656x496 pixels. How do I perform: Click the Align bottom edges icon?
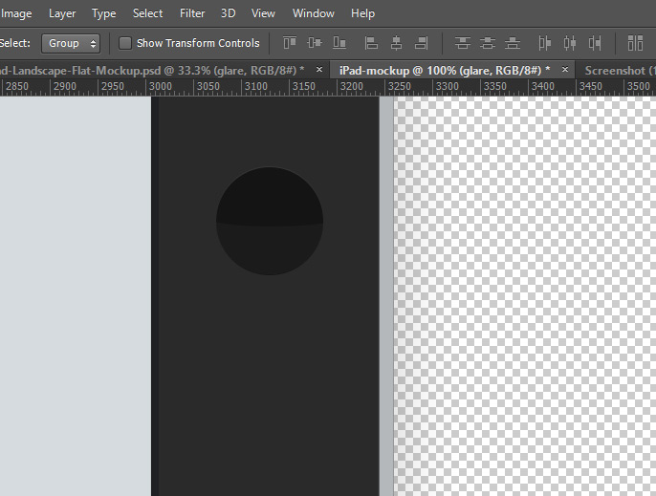pos(339,43)
